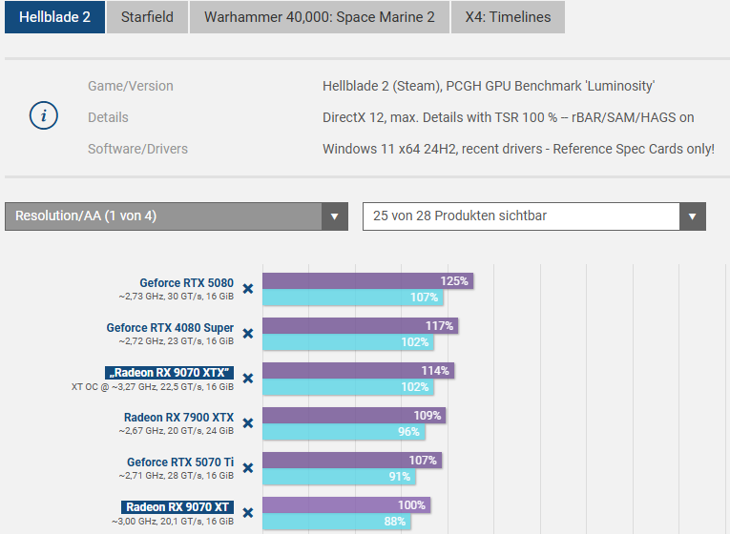Remove Geforce RTX 5070 Ti with X icon
The image size is (730, 534).
point(248,467)
